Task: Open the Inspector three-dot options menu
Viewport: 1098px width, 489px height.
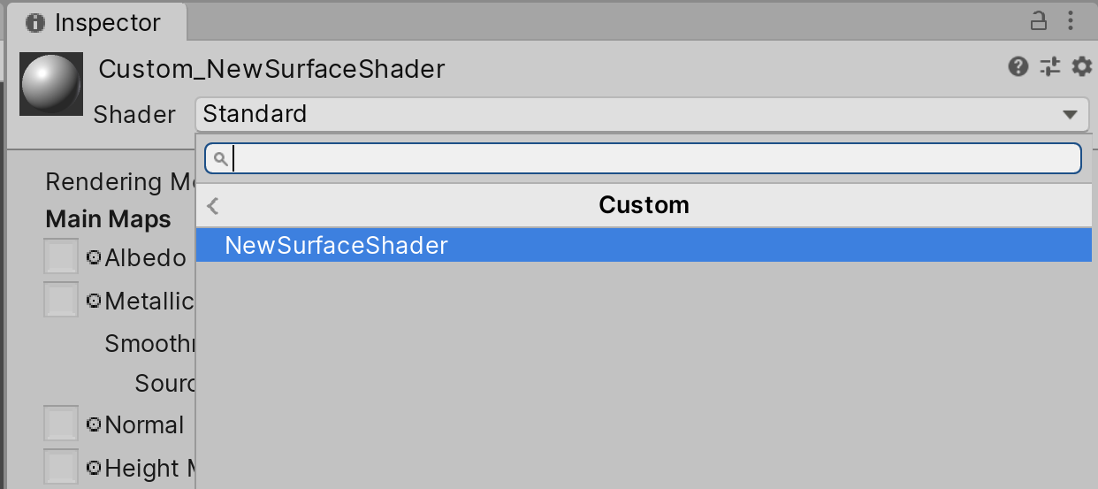Action: click(1071, 21)
